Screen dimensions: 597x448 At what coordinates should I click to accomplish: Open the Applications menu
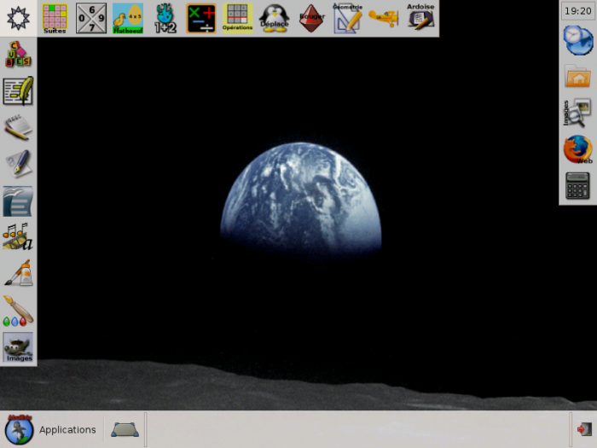pyautogui.click(x=67, y=429)
